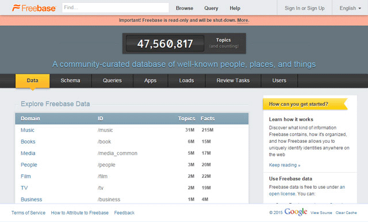Click the Clear Cache link
This screenshot has height=222, width=368.
tap(346, 213)
